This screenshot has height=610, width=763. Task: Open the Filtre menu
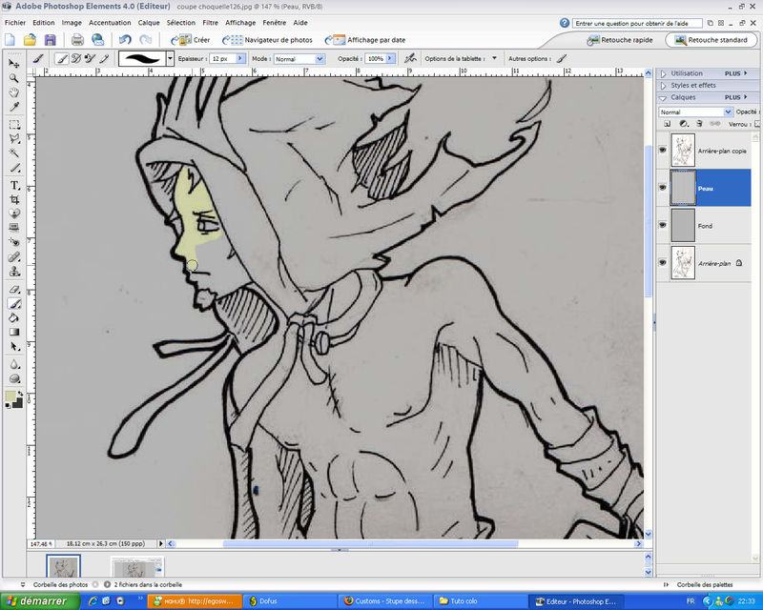[x=210, y=22]
